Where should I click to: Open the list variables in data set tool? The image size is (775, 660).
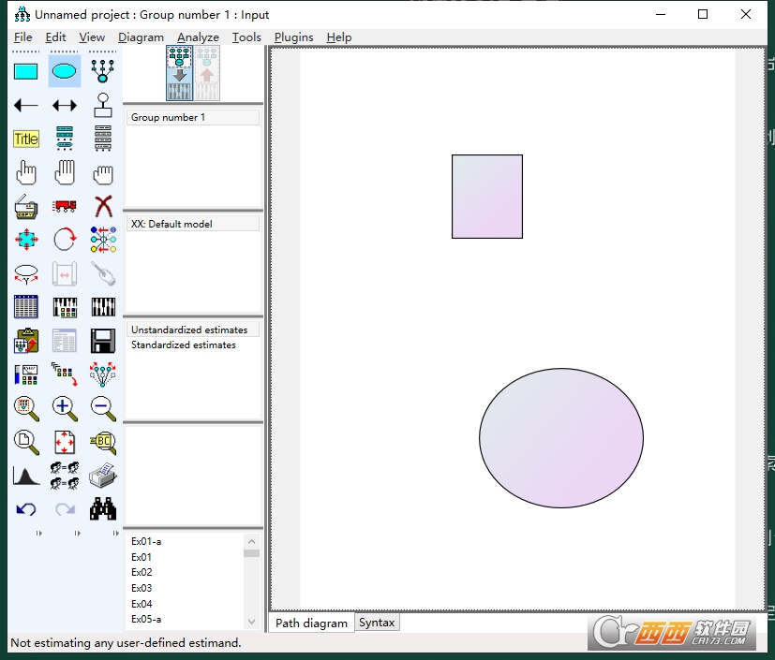(x=103, y=139)
